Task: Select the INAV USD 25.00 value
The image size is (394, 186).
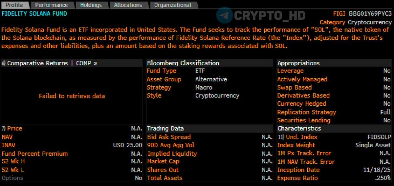Action: point(127,145)
